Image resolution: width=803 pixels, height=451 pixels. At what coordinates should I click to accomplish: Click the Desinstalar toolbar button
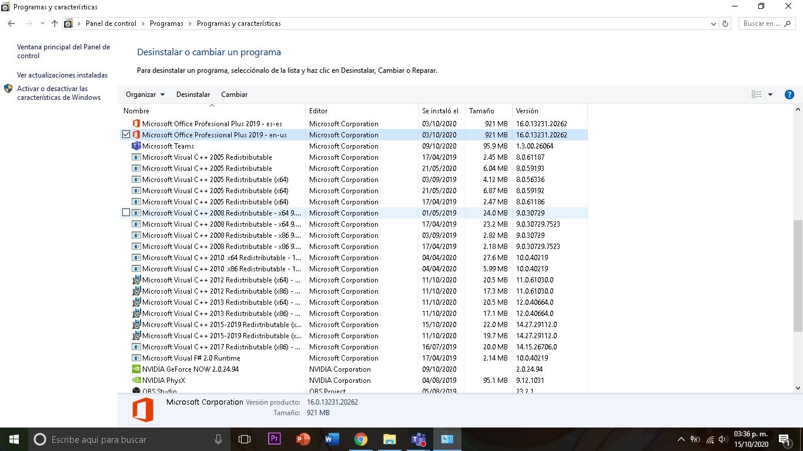[193, 95]
